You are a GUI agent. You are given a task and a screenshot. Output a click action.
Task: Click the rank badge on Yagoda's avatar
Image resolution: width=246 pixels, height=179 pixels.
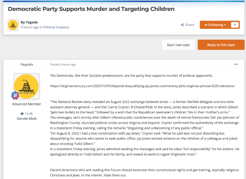[x=15, y=95]
